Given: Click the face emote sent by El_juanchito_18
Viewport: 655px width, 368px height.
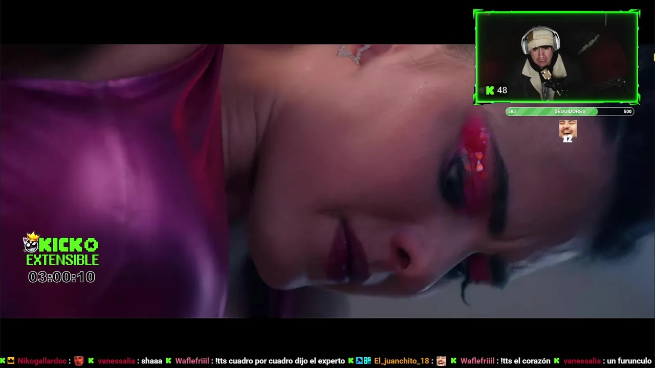Looking at the screenshot, I should click(x=441, y=361).
